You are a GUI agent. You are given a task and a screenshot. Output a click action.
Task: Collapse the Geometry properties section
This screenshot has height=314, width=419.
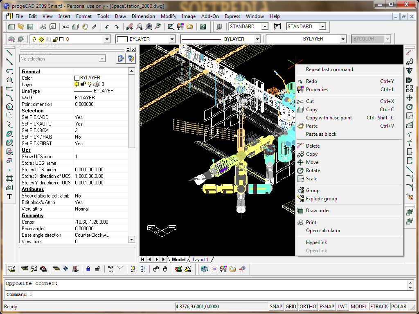[33, 215]
